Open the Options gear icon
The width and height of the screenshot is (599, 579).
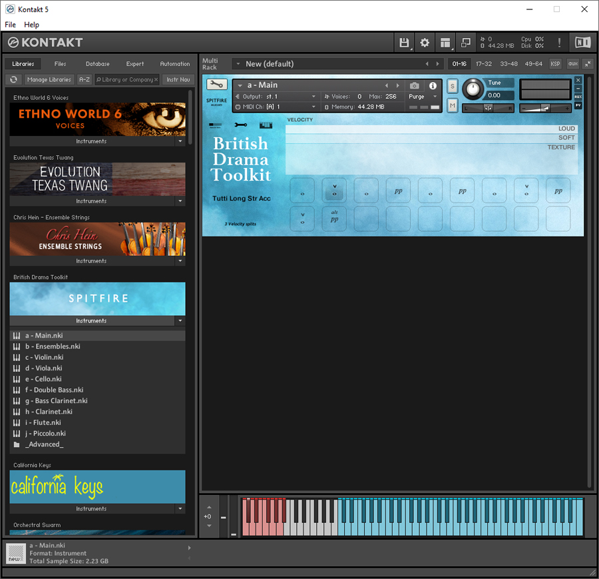pyautogui.click(x=425, y=43)
